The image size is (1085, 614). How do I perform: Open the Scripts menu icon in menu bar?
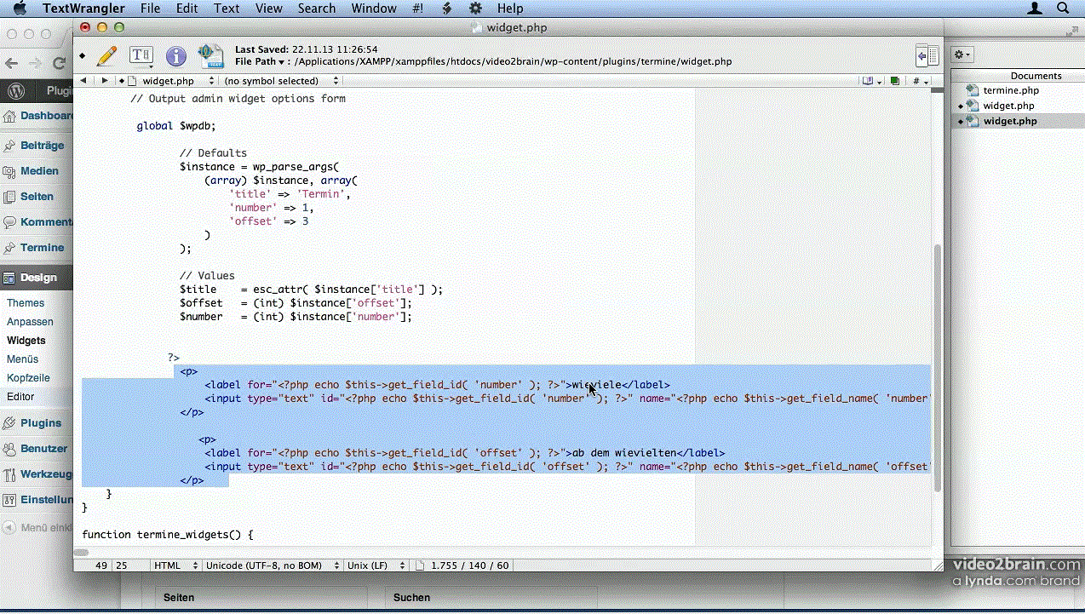[446, 9]
